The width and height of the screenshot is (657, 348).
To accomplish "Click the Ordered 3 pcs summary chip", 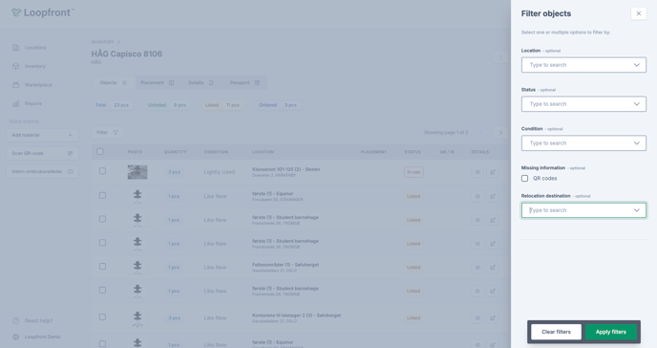I will tap(278, 105).
